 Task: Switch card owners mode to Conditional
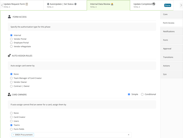click(x=142, y=94)
